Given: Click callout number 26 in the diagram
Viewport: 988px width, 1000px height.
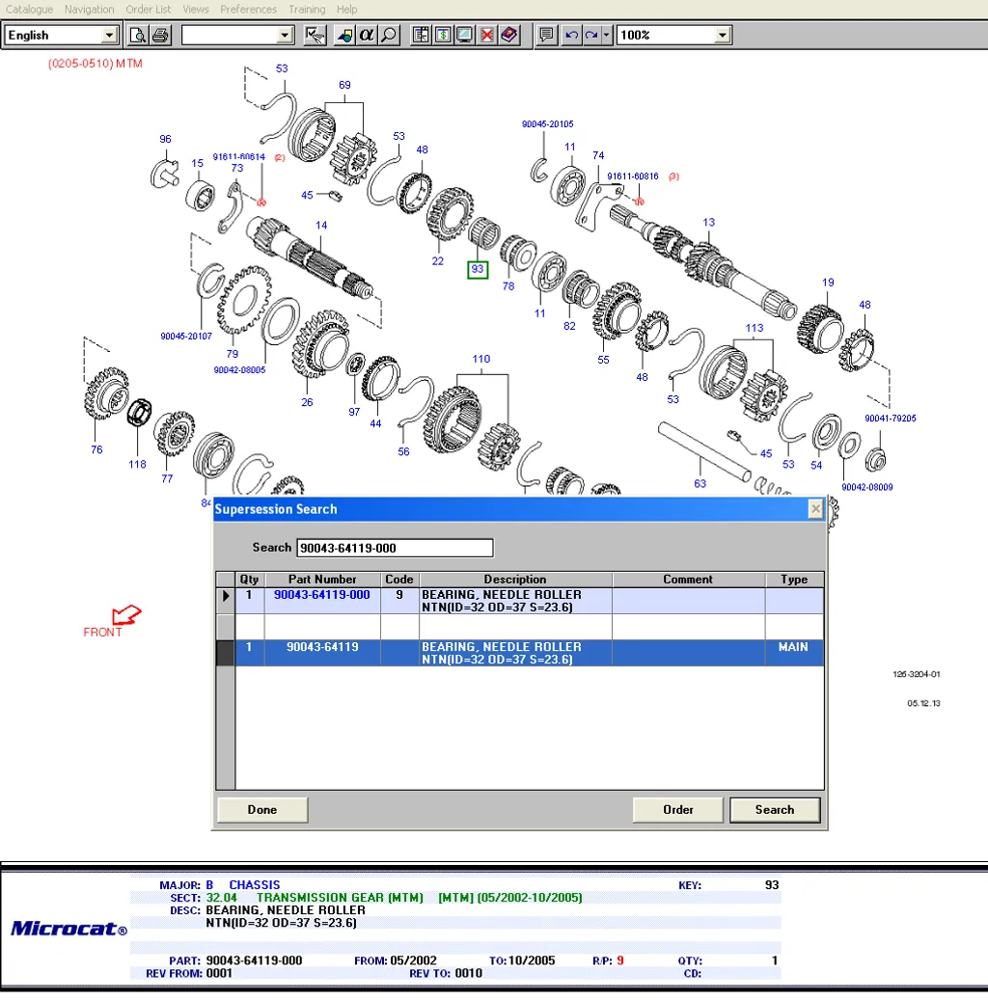Looking at the screenshot, I should click(x=307, y=402).
